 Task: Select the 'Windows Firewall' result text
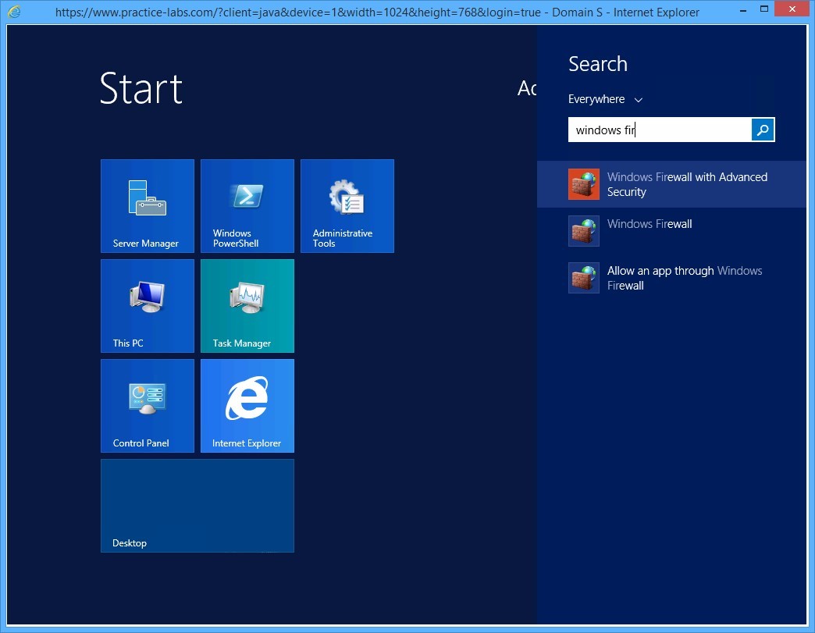(x=650, y=224)
